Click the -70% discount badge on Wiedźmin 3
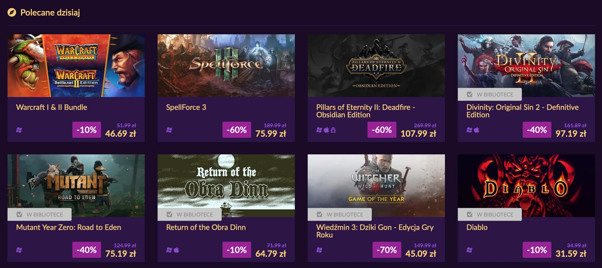The height and width of the screenshot is (268, 602). coord(387,250)
